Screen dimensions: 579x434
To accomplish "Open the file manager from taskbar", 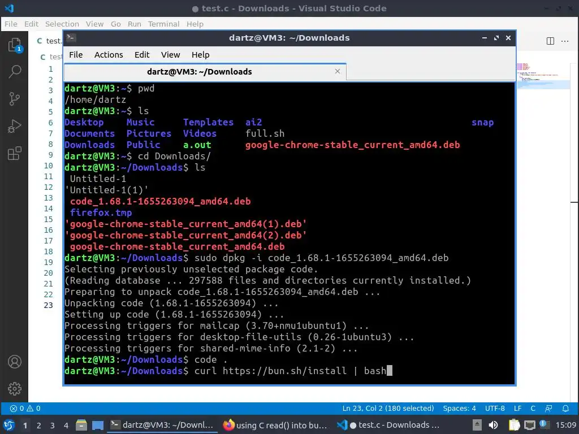I will [81, 425].
